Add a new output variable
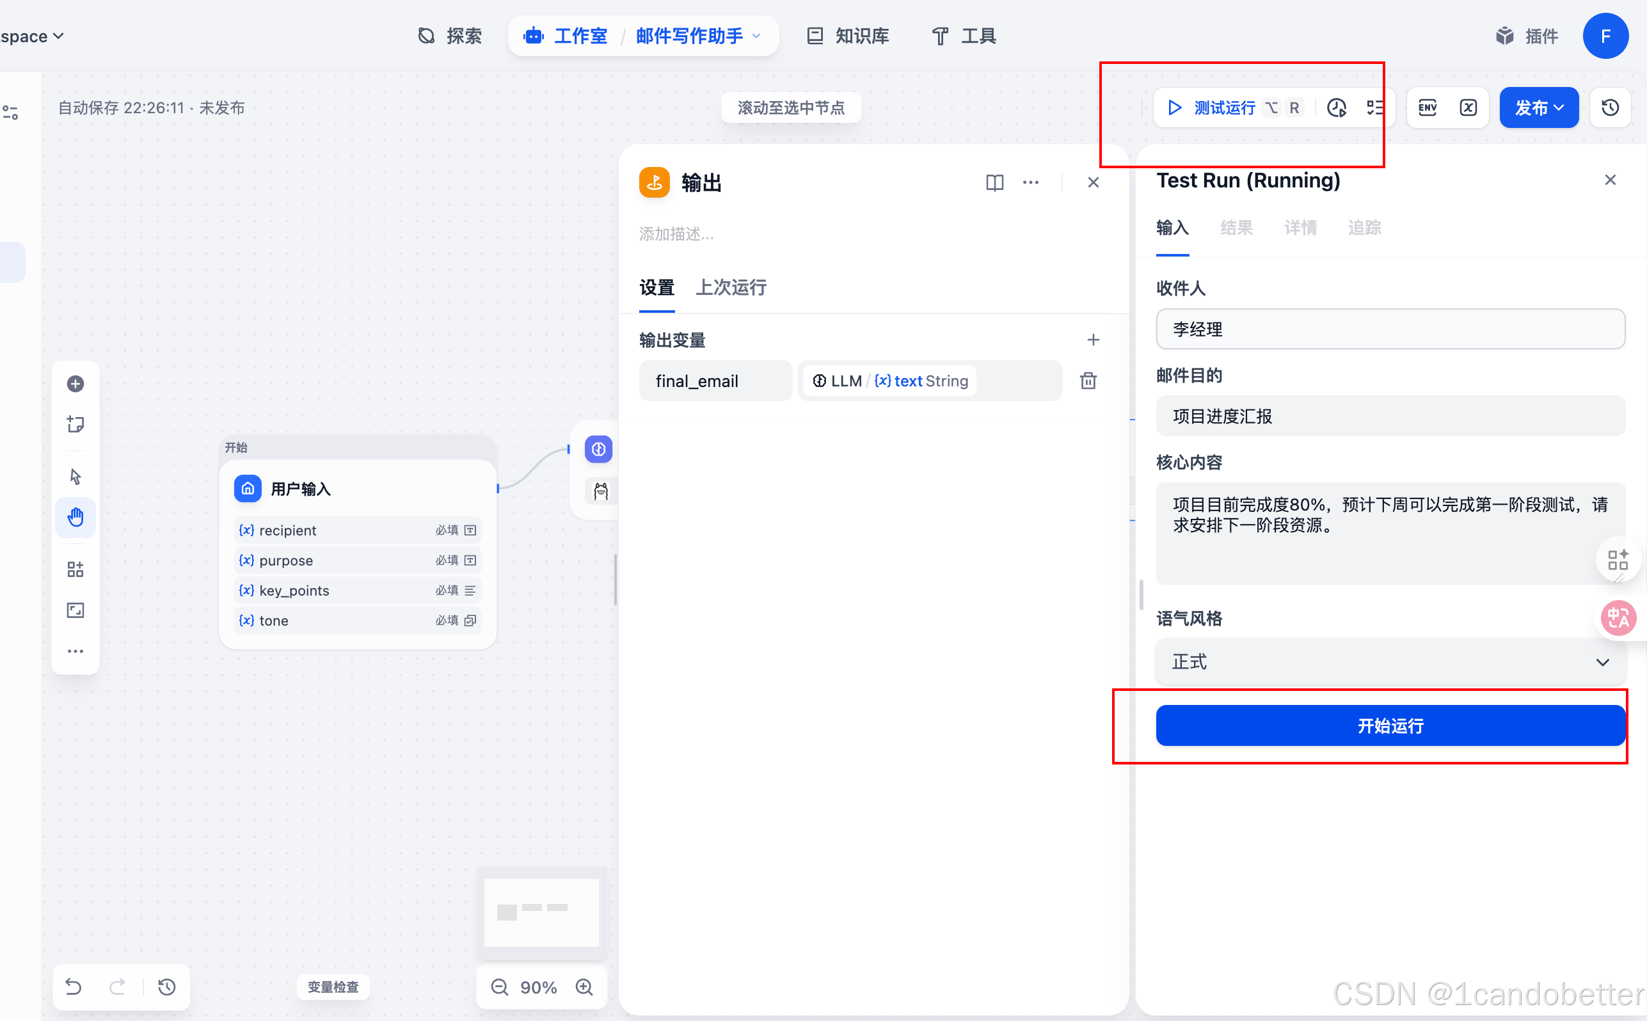Screen dimensions: 1647x1021 click(1094, 340)
